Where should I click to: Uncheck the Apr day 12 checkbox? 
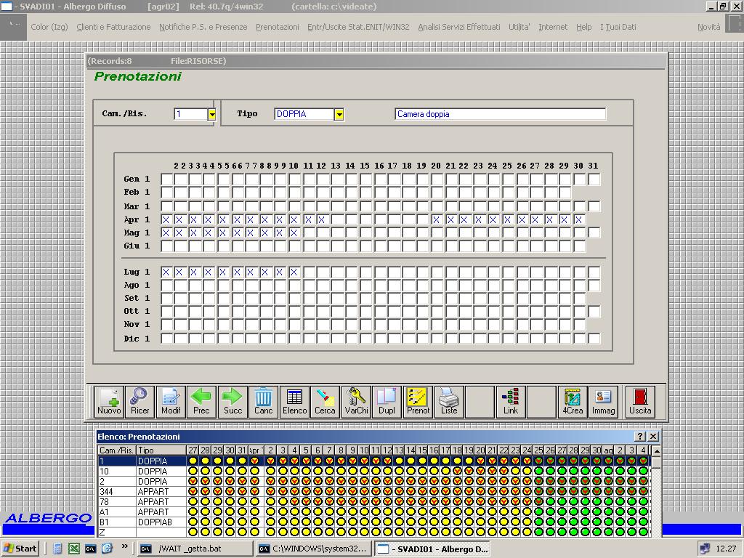click(x=321, y=219)
